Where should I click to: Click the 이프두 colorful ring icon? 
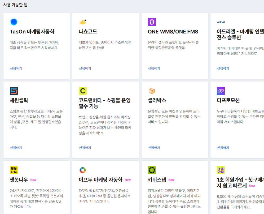pos(83,170)
